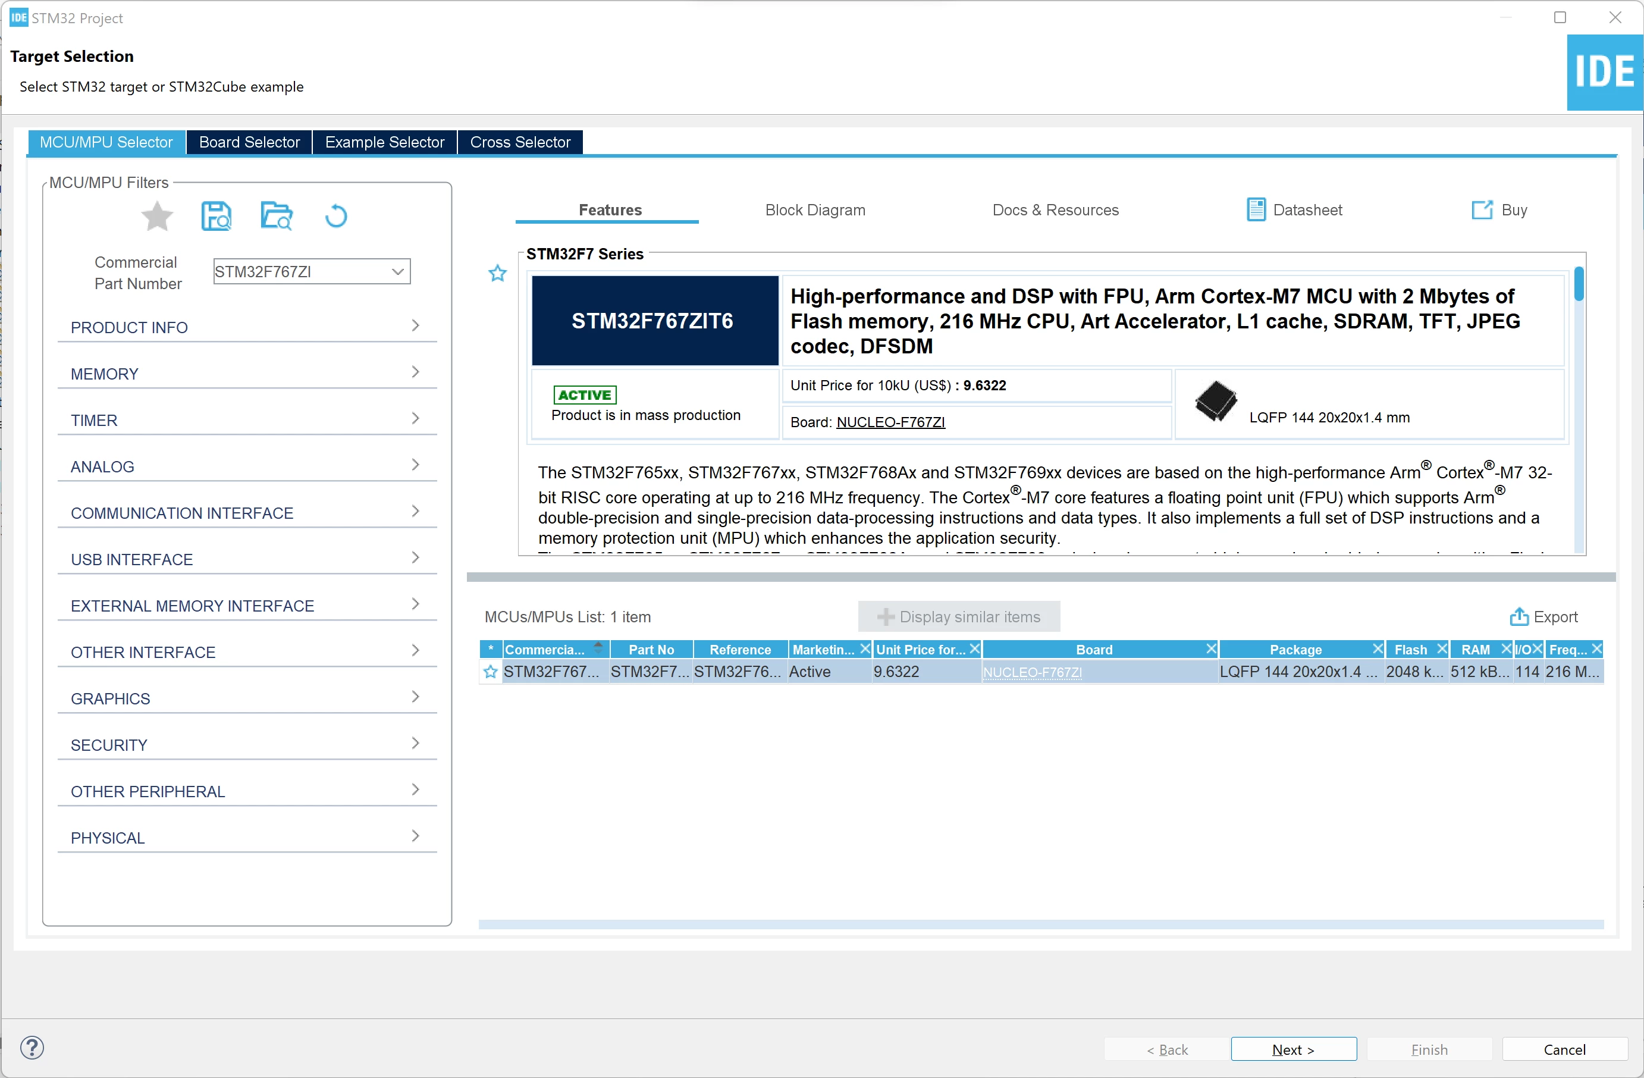Select the 9.6322 price cell in the list
This screenshot has width=1644, height=1078.
pos(925,672)
